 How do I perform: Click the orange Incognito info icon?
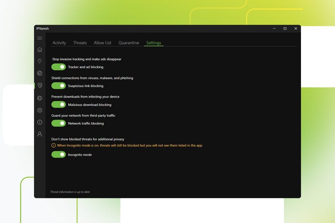[53, 145]
